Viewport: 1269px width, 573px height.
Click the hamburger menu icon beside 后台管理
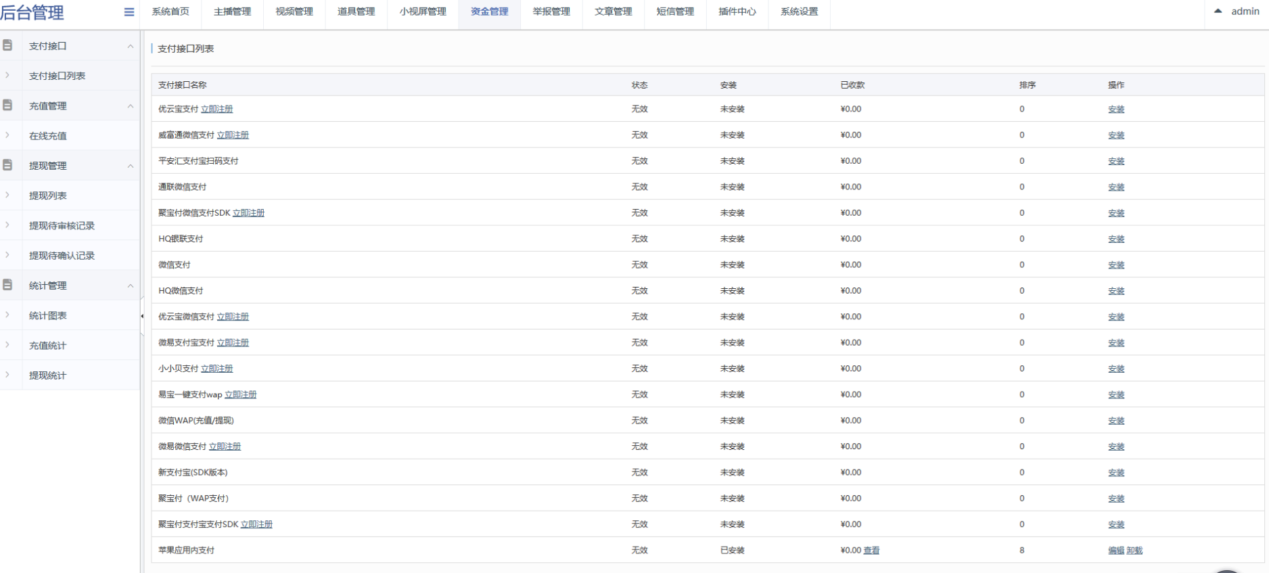[129, 12]
